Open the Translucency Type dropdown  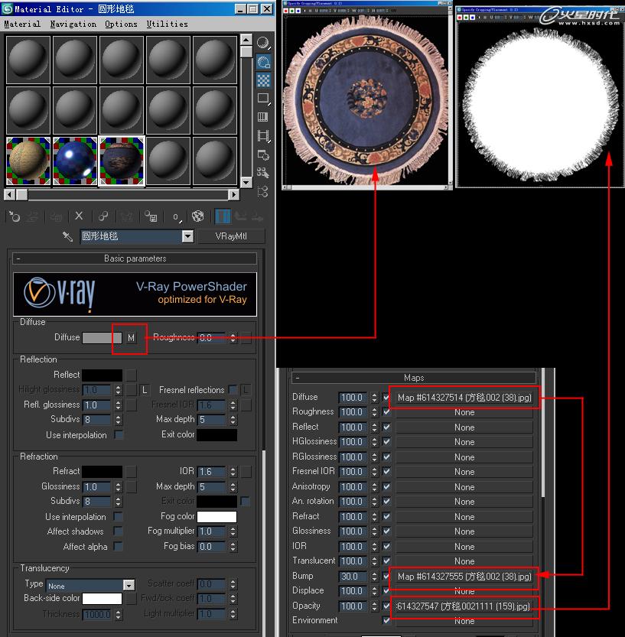(x=129, y=585)
